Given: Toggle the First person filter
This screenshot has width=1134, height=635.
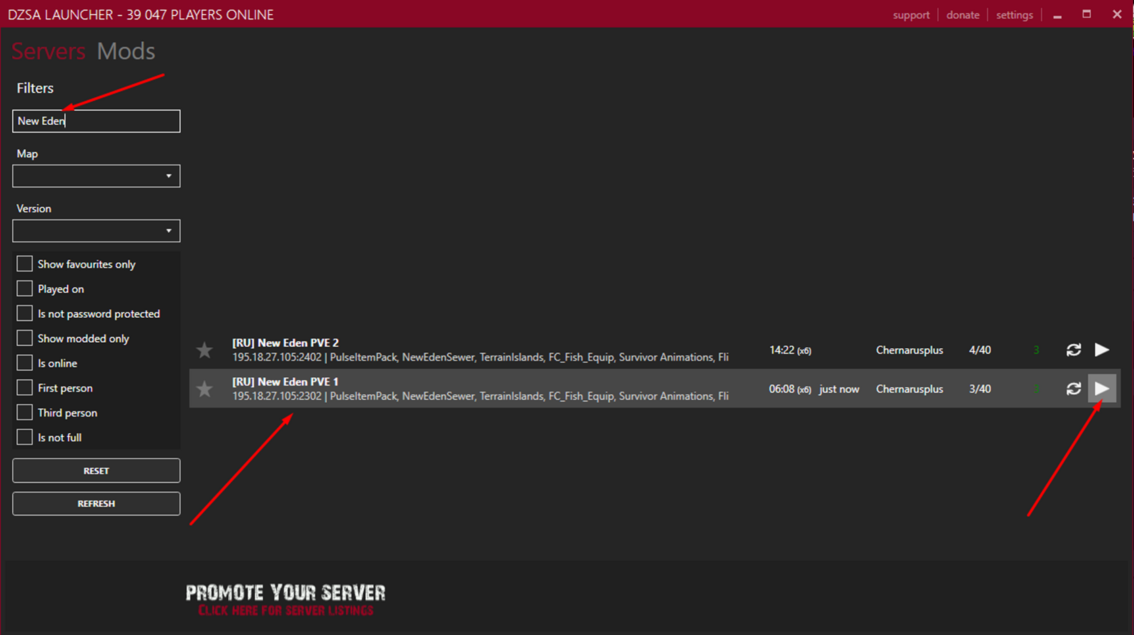Looking at the screenshot, I should [x=24, y=388].
